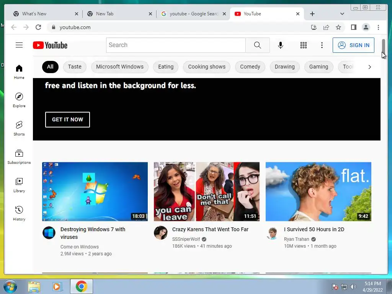Go to Home in the sidebar
392x294 pixels.
(x=19, y=72)
